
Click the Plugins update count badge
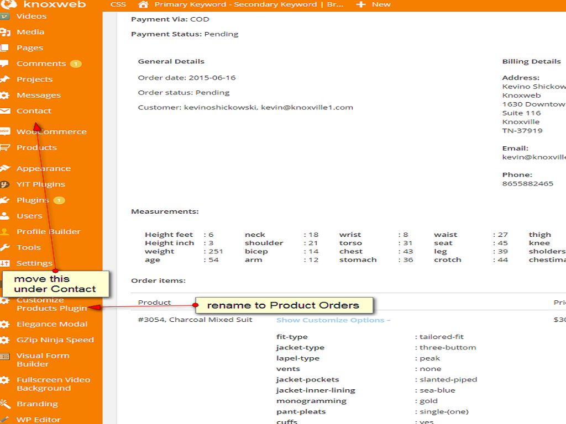tap(59, 200)
